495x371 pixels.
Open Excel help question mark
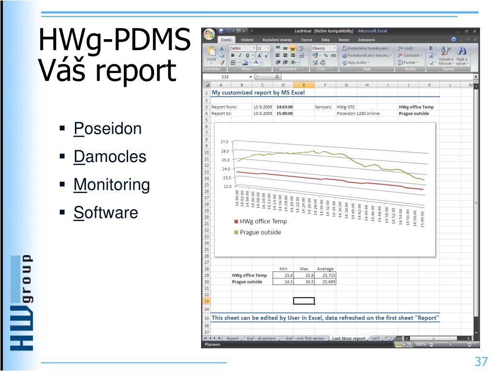pyautogui.click(x=453, y=40)
